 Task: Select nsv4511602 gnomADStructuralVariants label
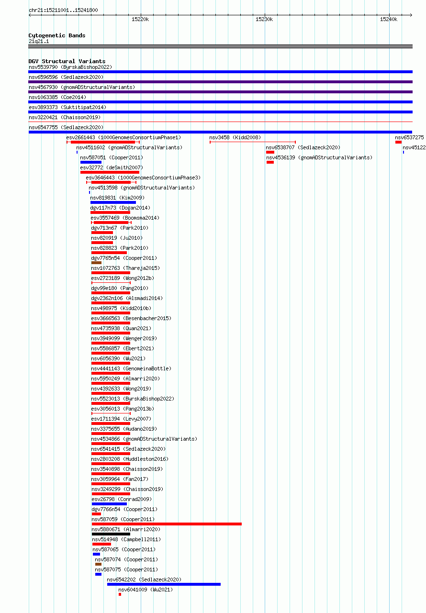tap(130, 147)
